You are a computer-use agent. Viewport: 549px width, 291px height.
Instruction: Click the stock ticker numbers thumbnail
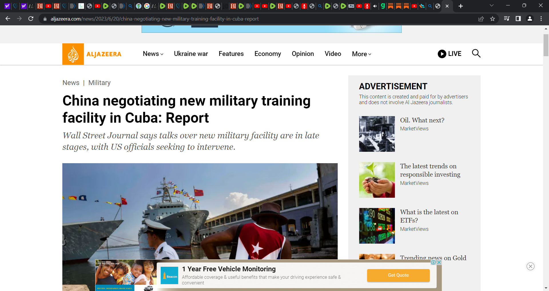pyautogui.click(x=377, y=226)
